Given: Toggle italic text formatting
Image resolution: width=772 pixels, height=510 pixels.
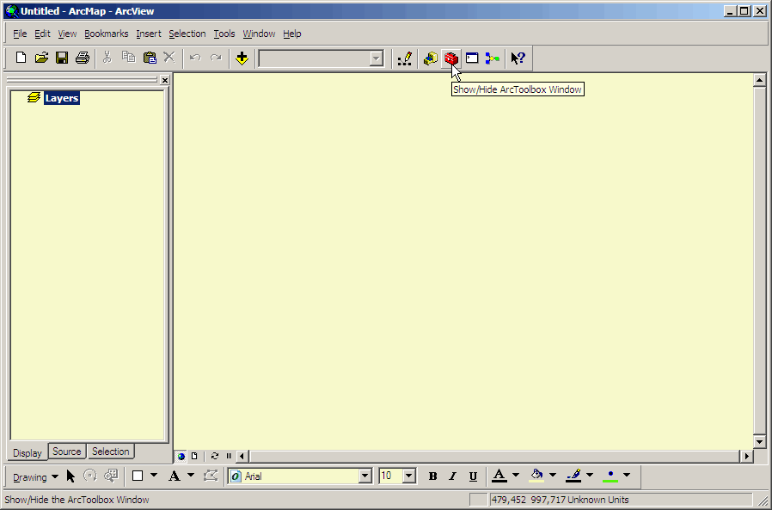Looking at the screenshot, I should coord(452,476).
